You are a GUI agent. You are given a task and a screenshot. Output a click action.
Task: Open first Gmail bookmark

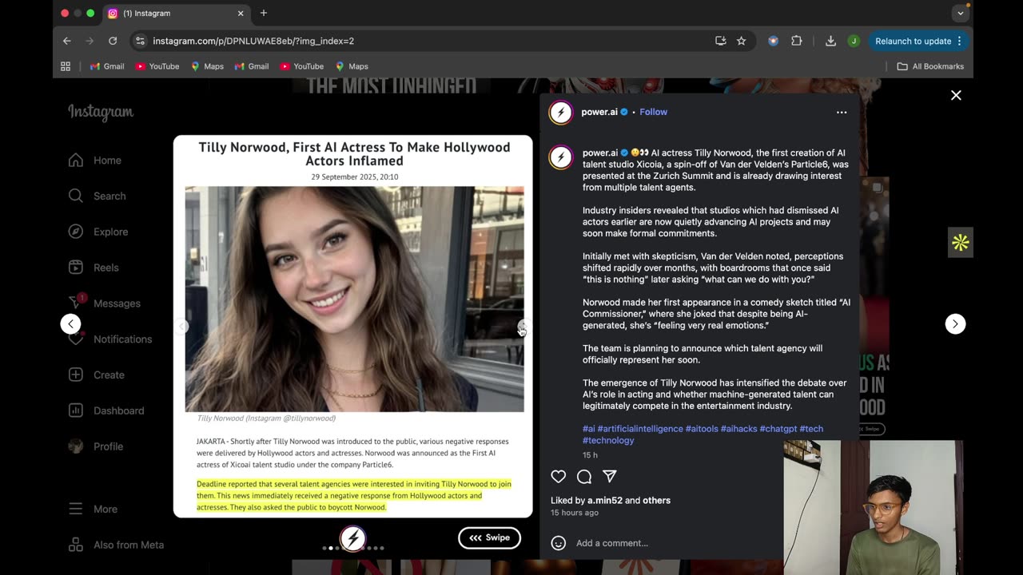107,66
